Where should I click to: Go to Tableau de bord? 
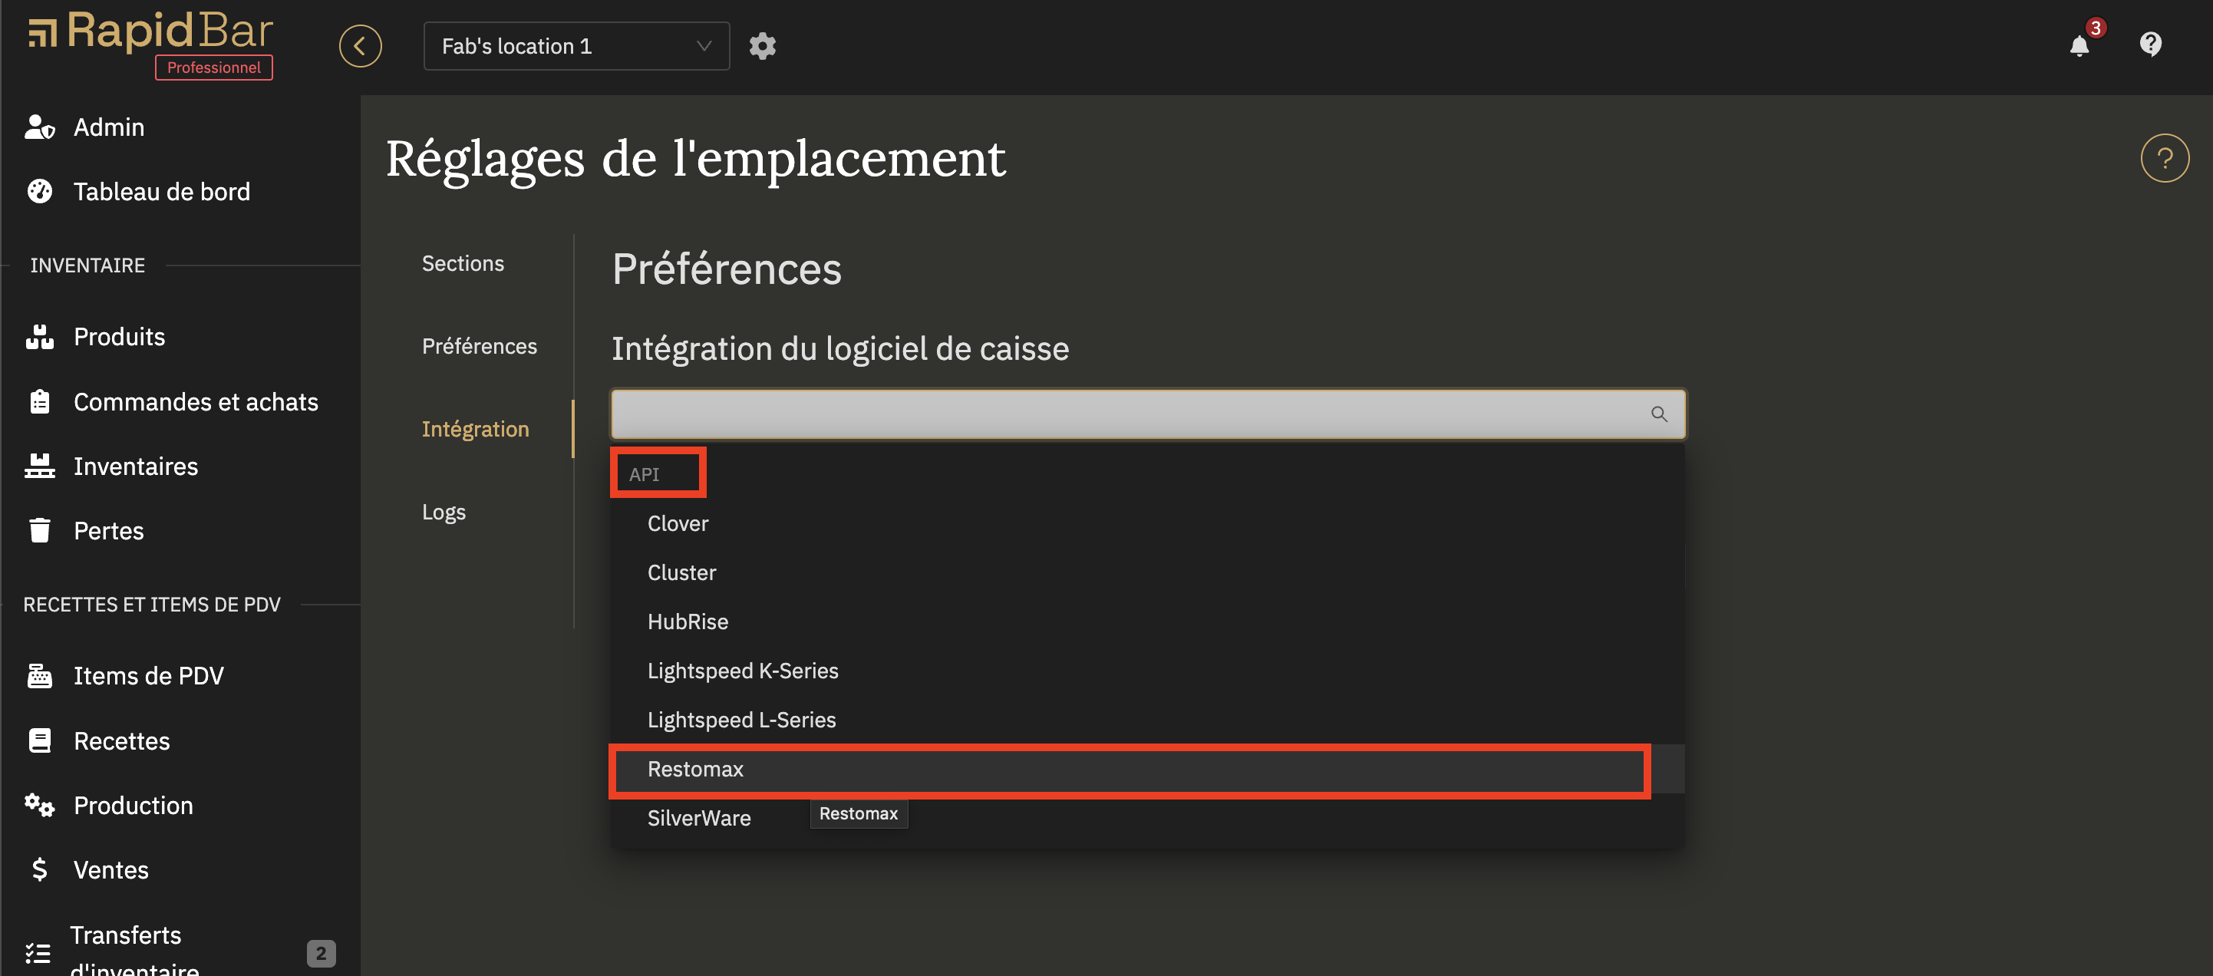coord(161,192)
